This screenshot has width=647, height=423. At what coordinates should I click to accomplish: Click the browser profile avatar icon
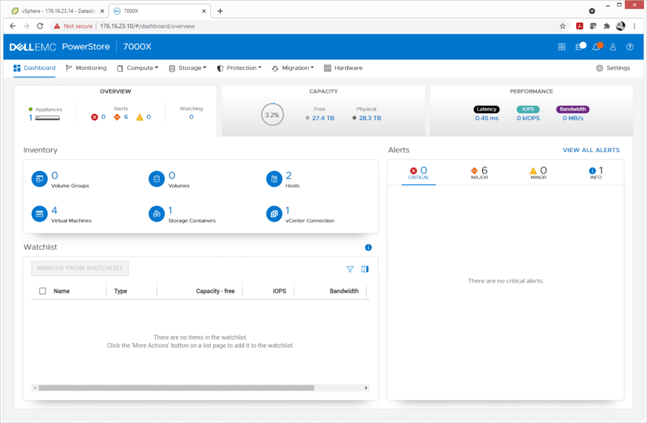click(x=620, y=26)
